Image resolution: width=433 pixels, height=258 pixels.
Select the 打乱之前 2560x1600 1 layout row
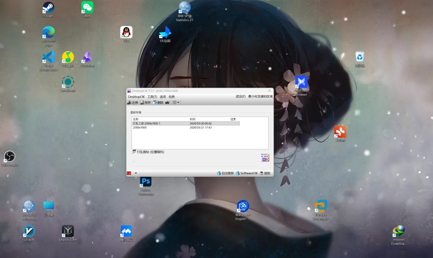[186, 123]
